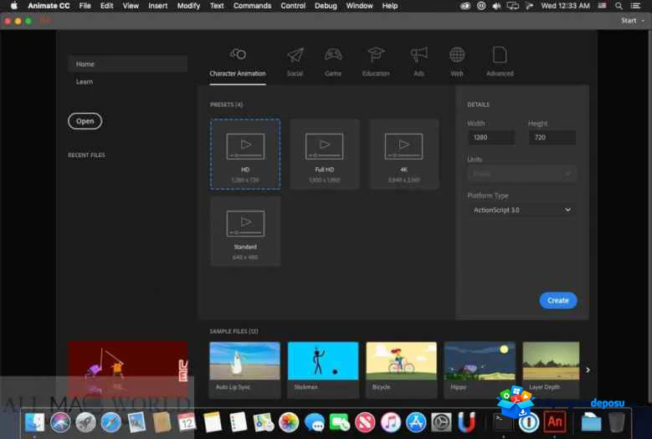Open the Units dropdown
Screen dimensions: 652x439
[521, 174]
